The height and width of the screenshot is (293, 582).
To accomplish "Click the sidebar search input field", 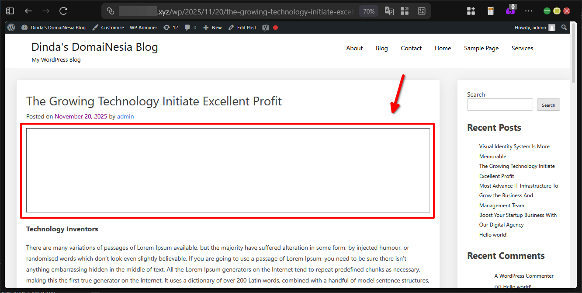I will point(499,105).
